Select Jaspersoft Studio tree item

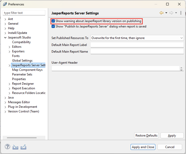[x=19, y=37]
